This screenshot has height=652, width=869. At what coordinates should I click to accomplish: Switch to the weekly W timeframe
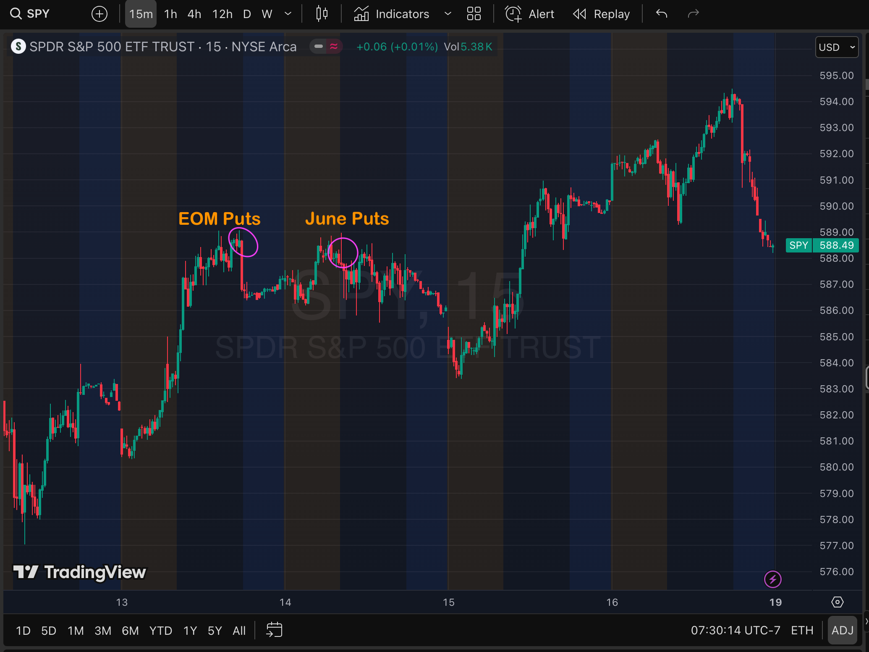267,14
